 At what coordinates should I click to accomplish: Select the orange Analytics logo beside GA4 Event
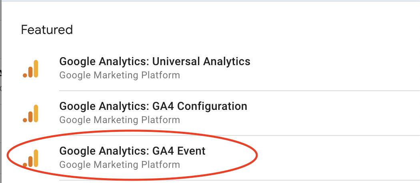pos(31,158)
